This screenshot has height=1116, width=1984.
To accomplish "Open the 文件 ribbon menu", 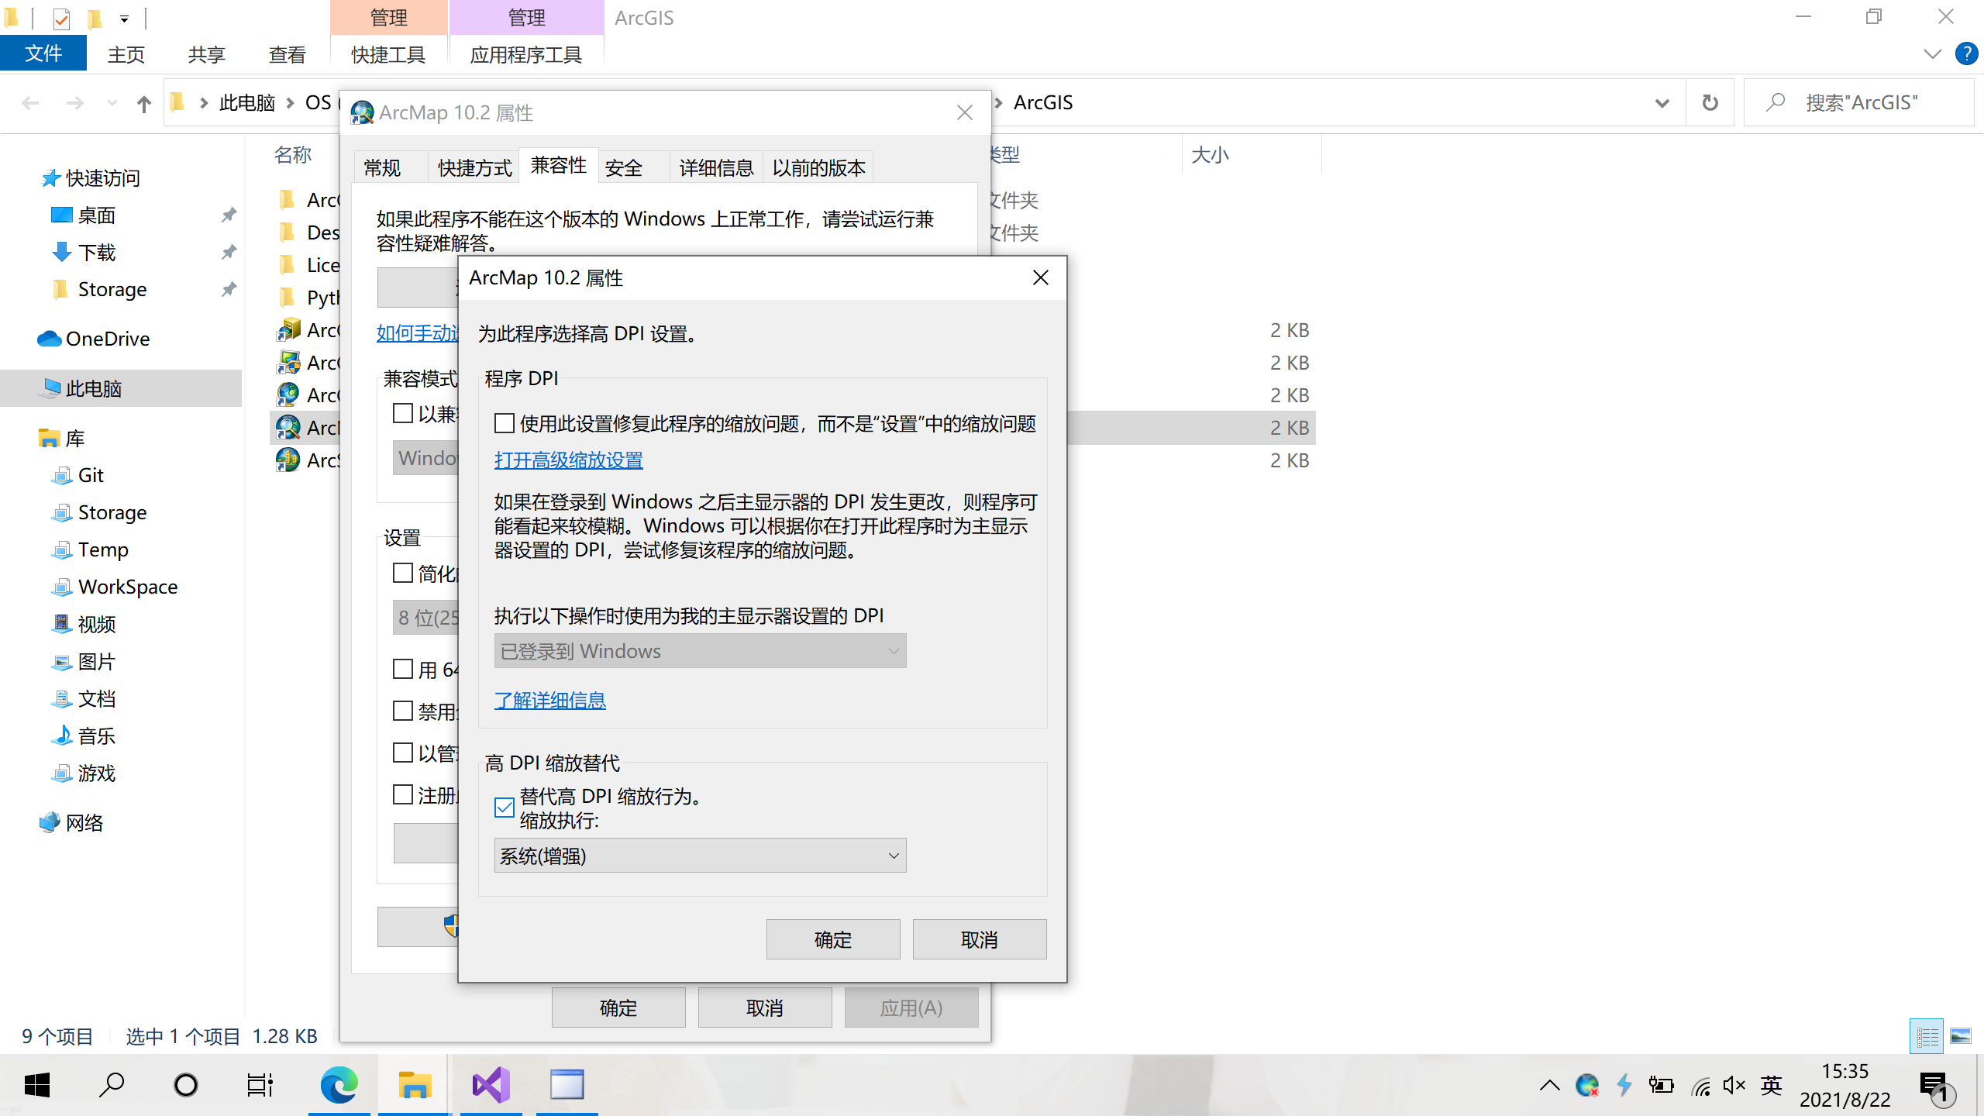I will [43, 54].
